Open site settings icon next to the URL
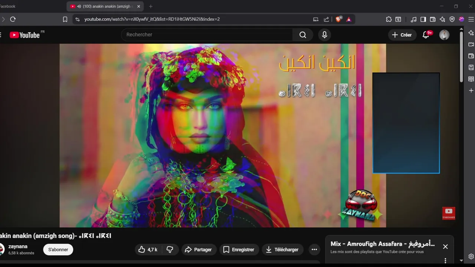475x267 pixels. (x=77, y=19)
